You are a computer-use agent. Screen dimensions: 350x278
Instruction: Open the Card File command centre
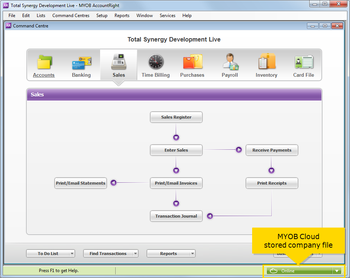pyautogui.click(x=304, y=65)
